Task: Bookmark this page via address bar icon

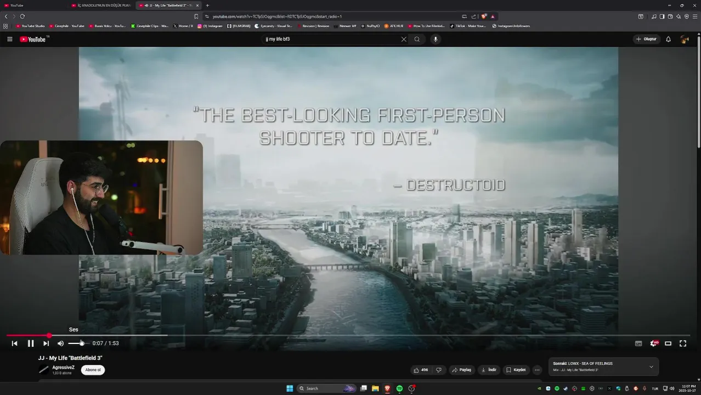Action: point(196,16)
